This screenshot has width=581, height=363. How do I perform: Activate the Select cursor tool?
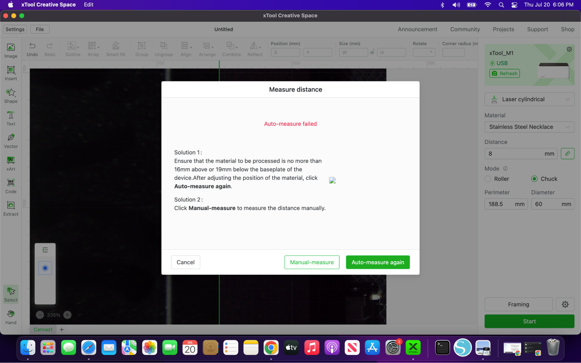(11, 294)
